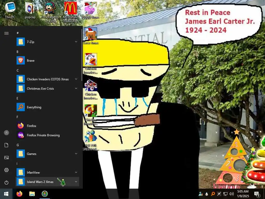The height and width of the screenshot is (199, 265).
Task: Open the popcap desktop shortcut
Action: tap(30, 10)
